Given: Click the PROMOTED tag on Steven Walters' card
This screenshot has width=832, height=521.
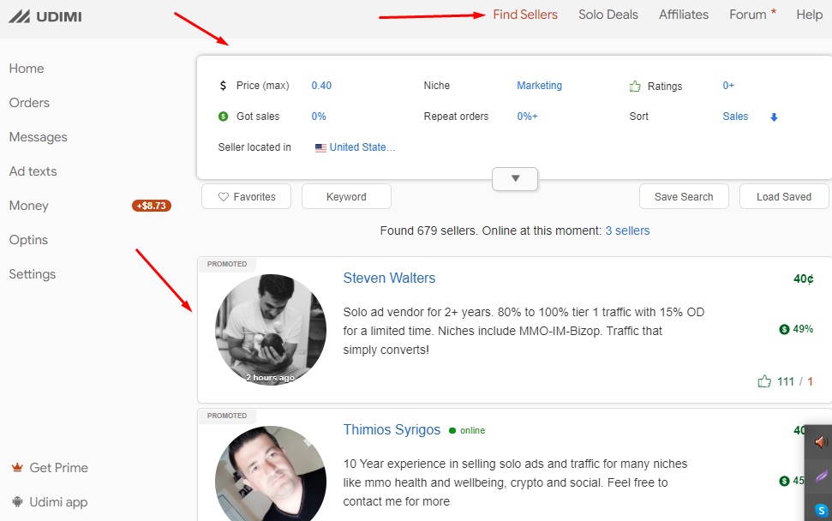Looking at the screenshot, I should [x=227, y=264].
